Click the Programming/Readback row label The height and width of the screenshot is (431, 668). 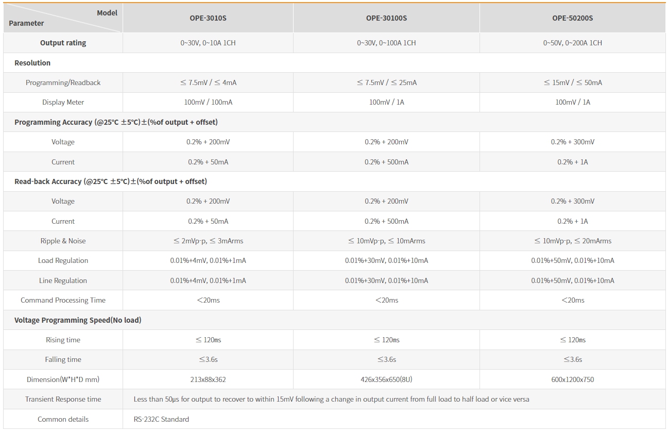[63, 82]
